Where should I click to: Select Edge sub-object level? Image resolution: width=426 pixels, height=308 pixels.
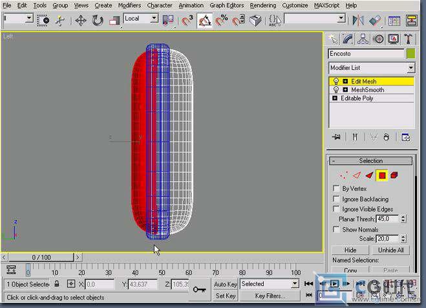click(357, 175)
